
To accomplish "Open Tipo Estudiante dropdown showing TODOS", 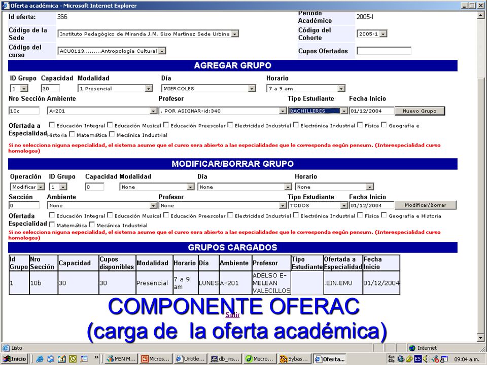I will (x=318, y=205).
